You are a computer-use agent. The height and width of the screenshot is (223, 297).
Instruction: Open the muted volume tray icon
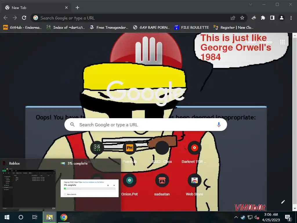(257, 217)
